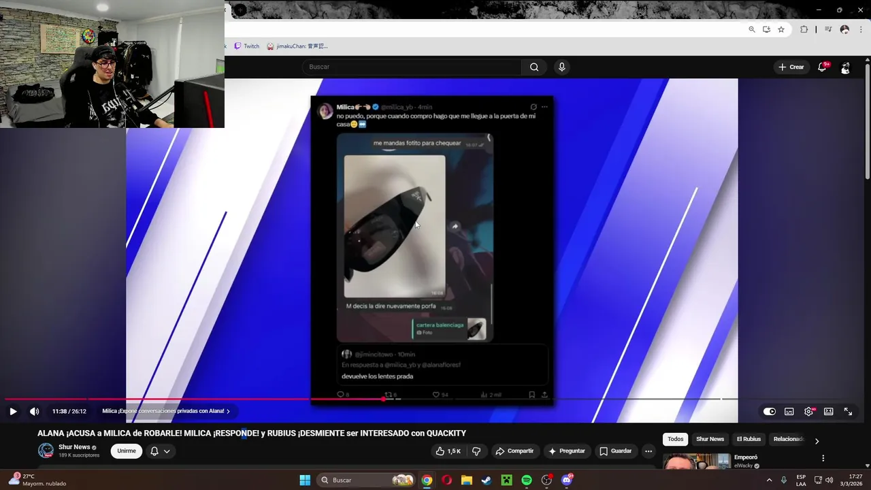The width and height of the screenshot is (871, 490).
Task: Open the YouTube notifications bell
Action: tap(823, 67)
